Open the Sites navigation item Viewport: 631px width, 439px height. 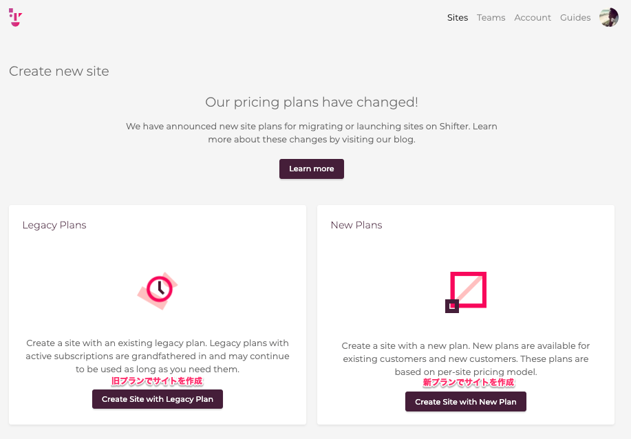pos(458,18)
